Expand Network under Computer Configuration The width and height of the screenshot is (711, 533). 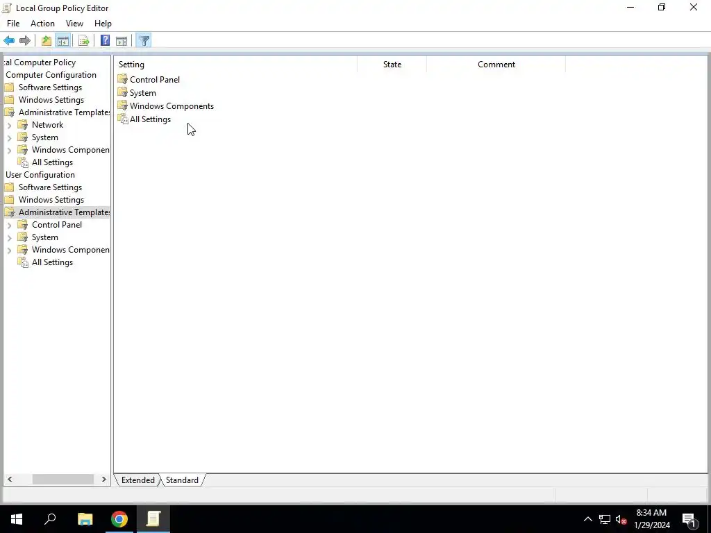coord(10,125)
